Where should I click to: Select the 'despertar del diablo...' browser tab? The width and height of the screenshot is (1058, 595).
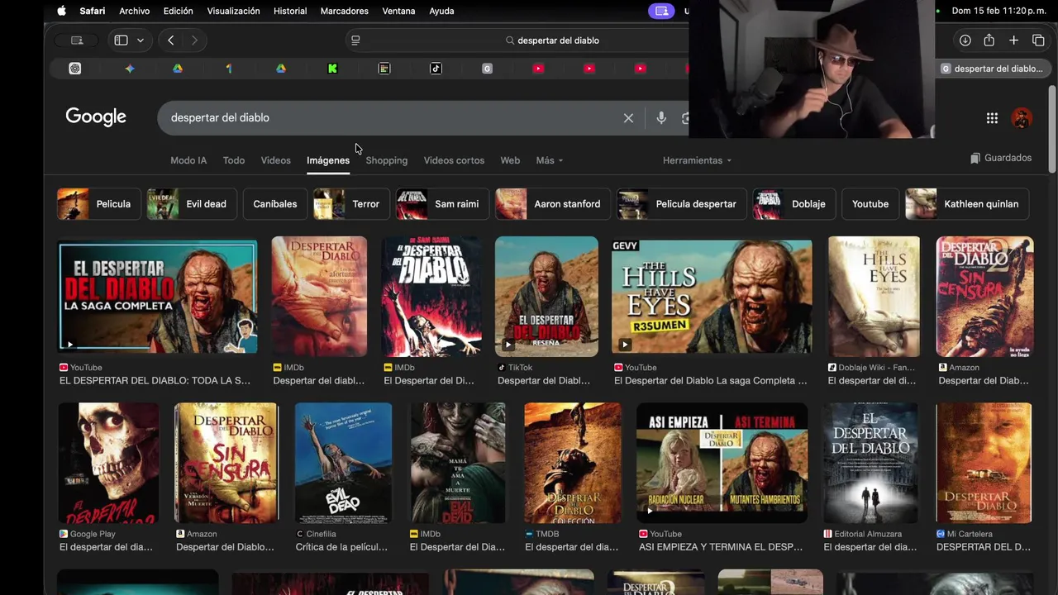point(992,69)
